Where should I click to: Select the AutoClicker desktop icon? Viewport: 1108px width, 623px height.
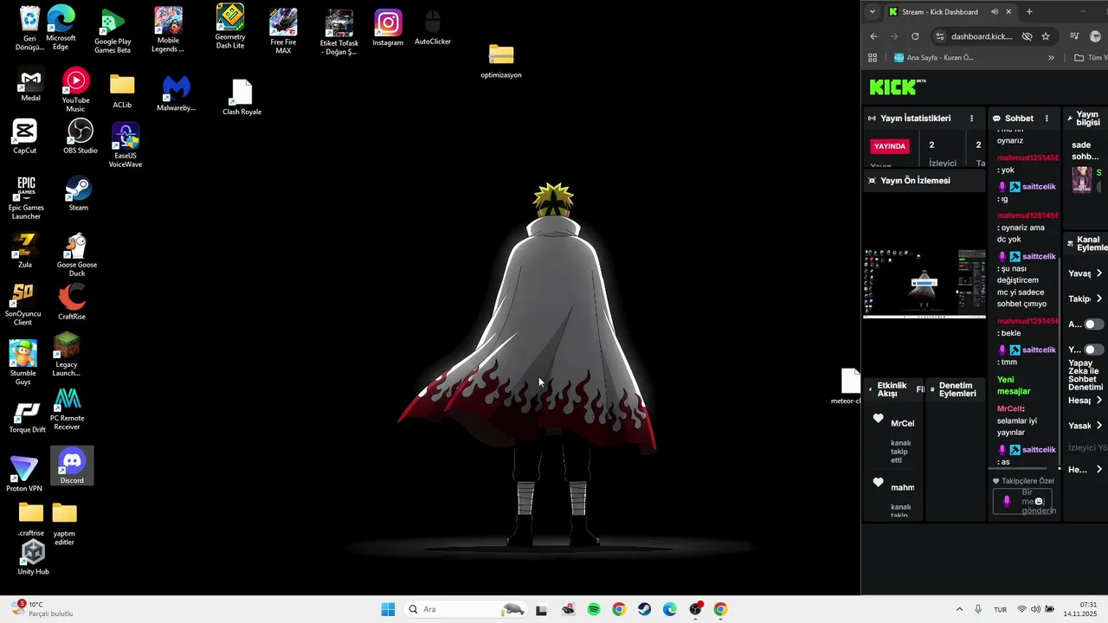pyautogui.click(x=433, y=28)
